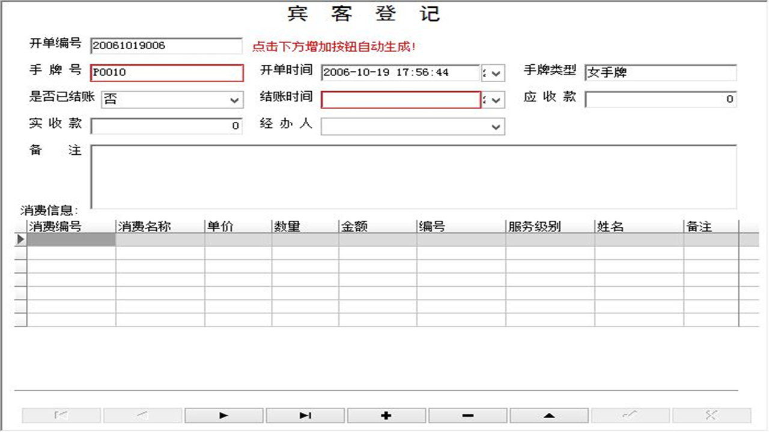Delete the current record using the minus icon
The height and width of the screenshot is (432, 769).
tap(468, 415)
